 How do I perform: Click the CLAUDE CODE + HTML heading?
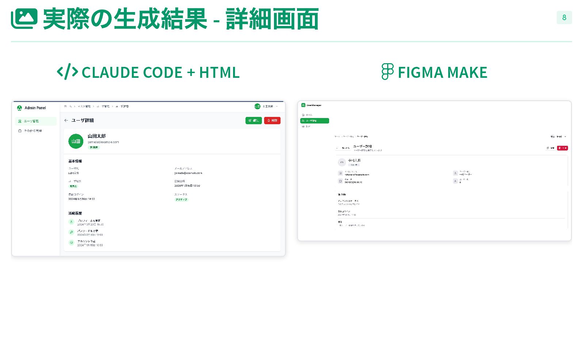pos(161,72)
